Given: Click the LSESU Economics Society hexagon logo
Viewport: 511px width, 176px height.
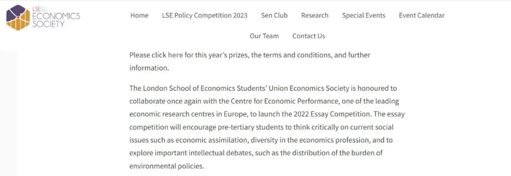Looking at the screenshot, I should [x=18, y=17].
